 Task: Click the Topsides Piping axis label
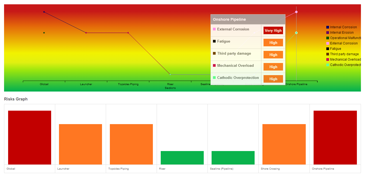pyautogui.click(x=128, y=84)
